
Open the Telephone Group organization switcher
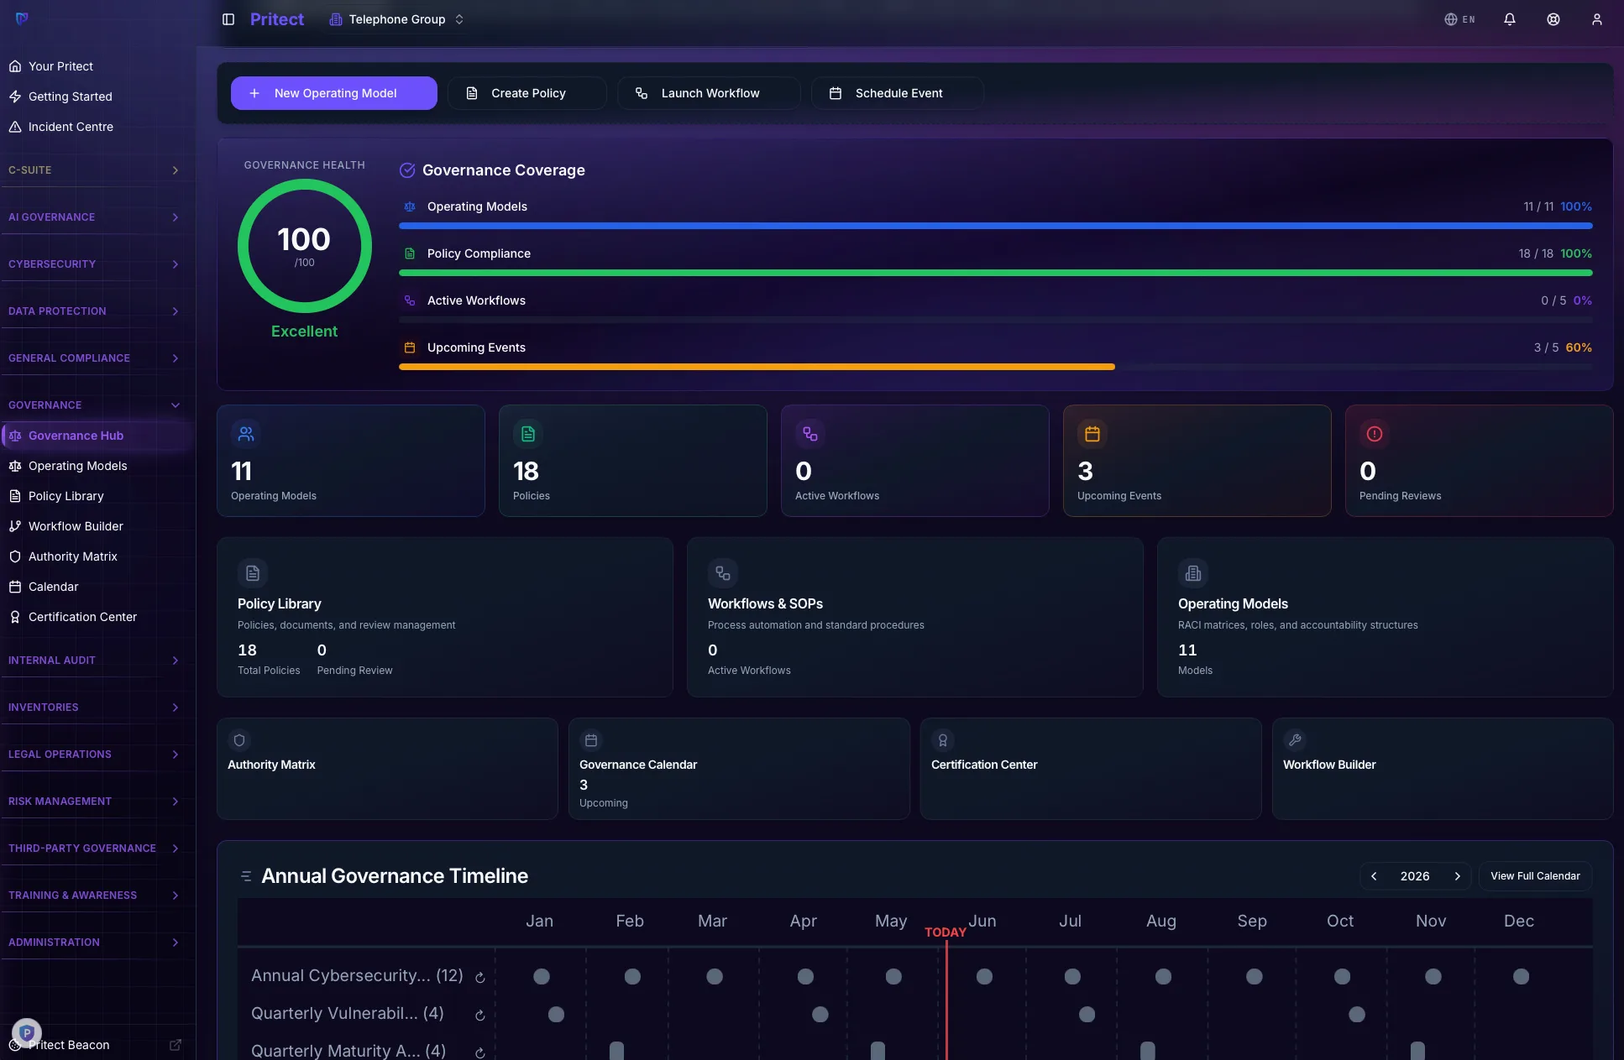tap(396, 19)
